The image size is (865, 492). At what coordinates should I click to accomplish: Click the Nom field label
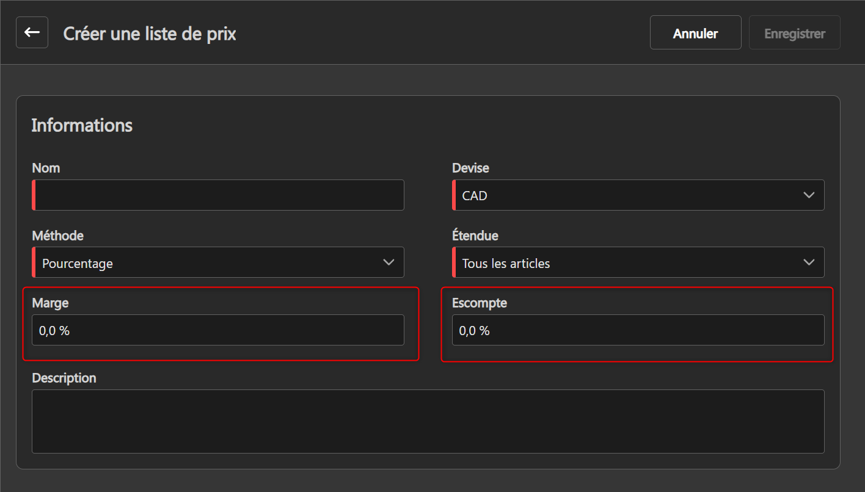[46, 168]
